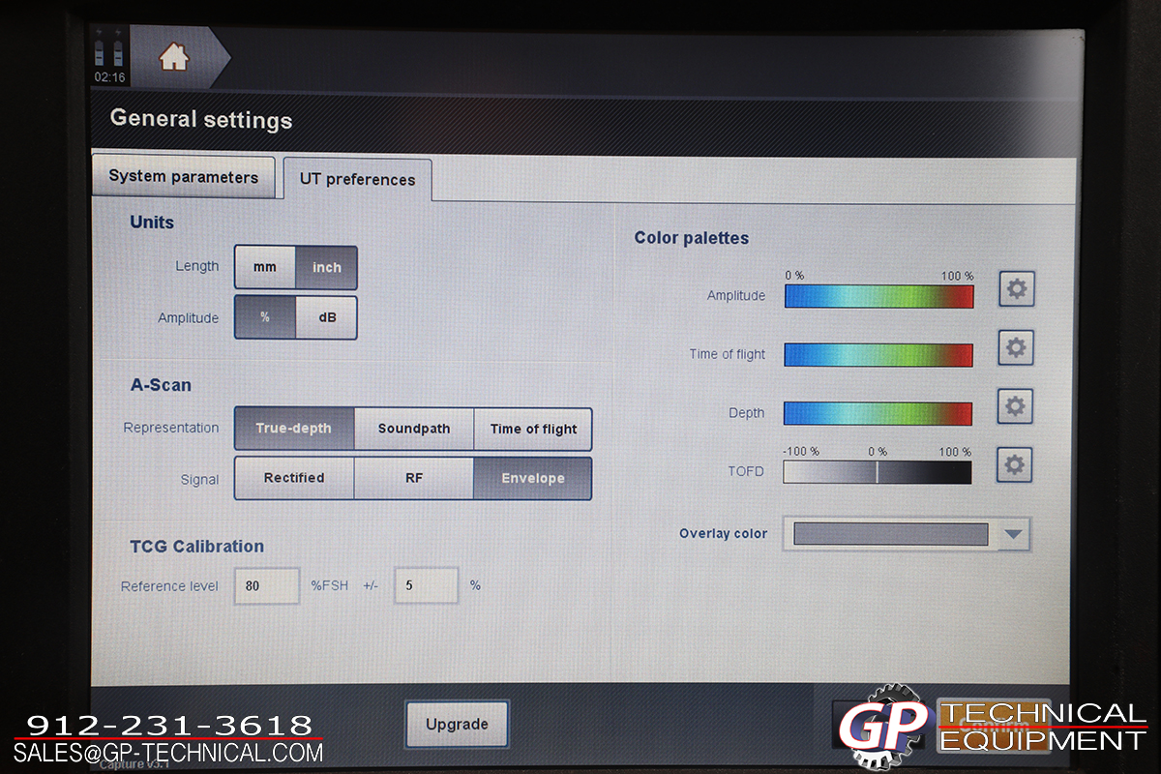Click the Amplitude color palette bar

point(878,296)
